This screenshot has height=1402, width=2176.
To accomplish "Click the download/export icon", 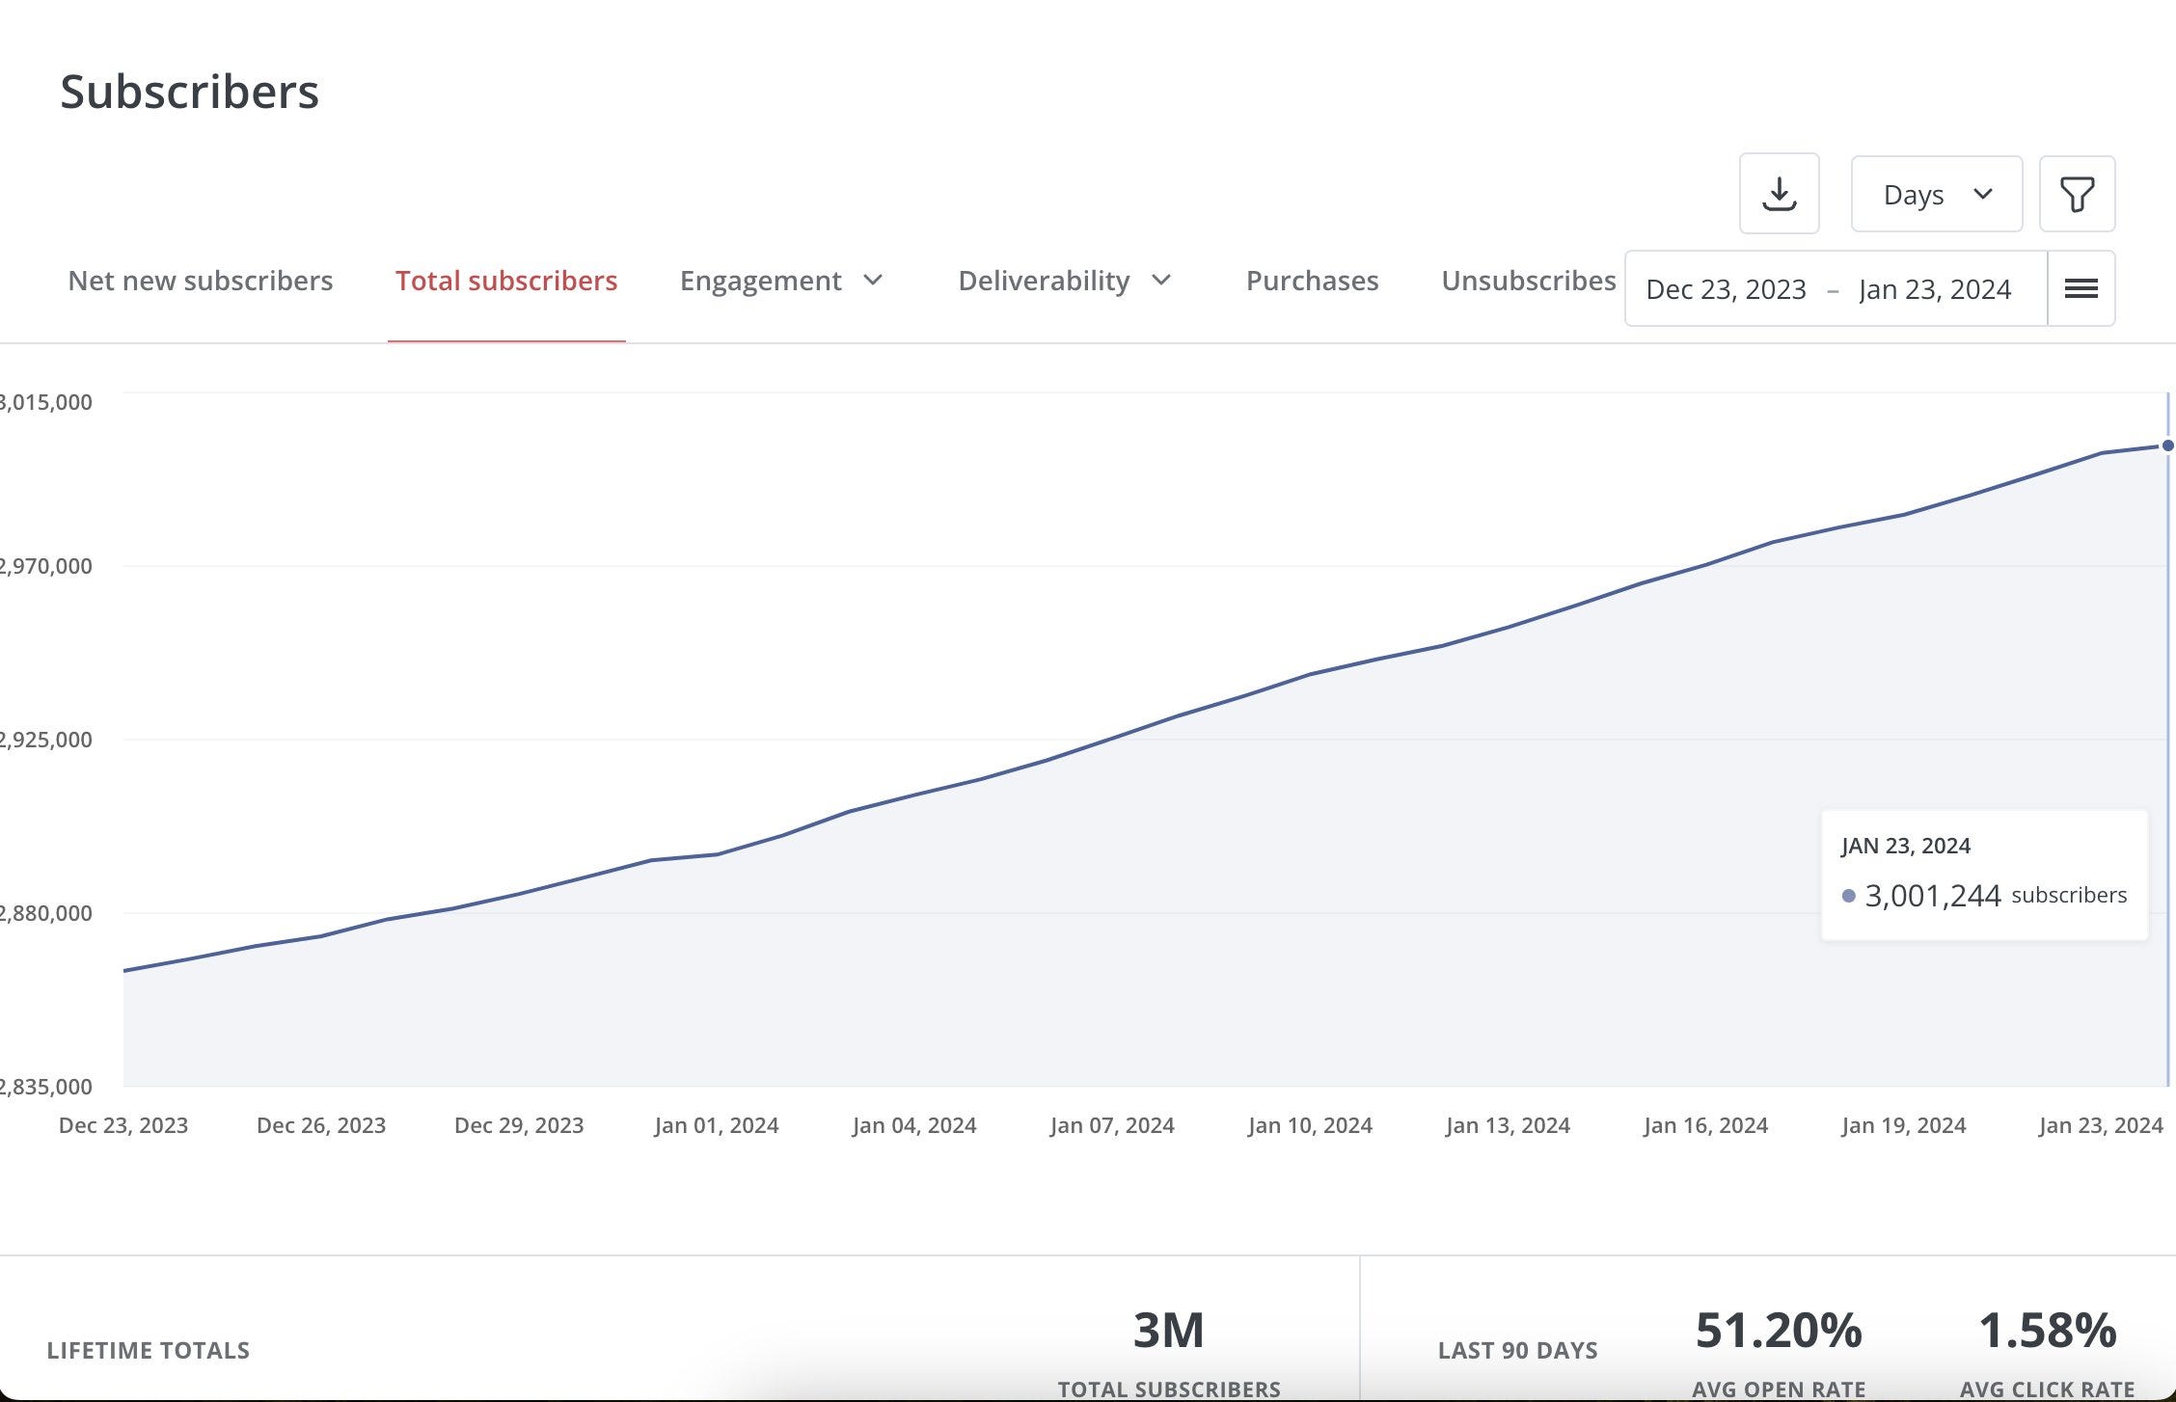I will point(1778,192).
